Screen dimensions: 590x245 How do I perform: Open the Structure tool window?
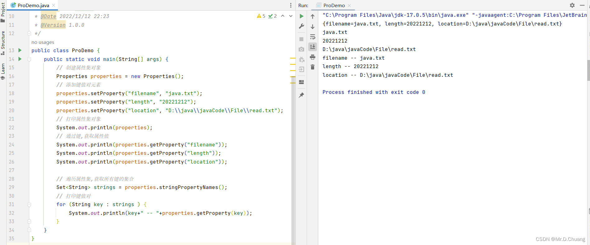(x=3, y=43)
